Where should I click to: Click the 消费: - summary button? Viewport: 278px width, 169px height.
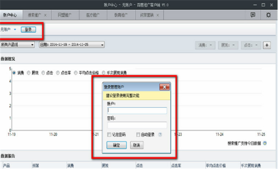[x=205, y=45]
